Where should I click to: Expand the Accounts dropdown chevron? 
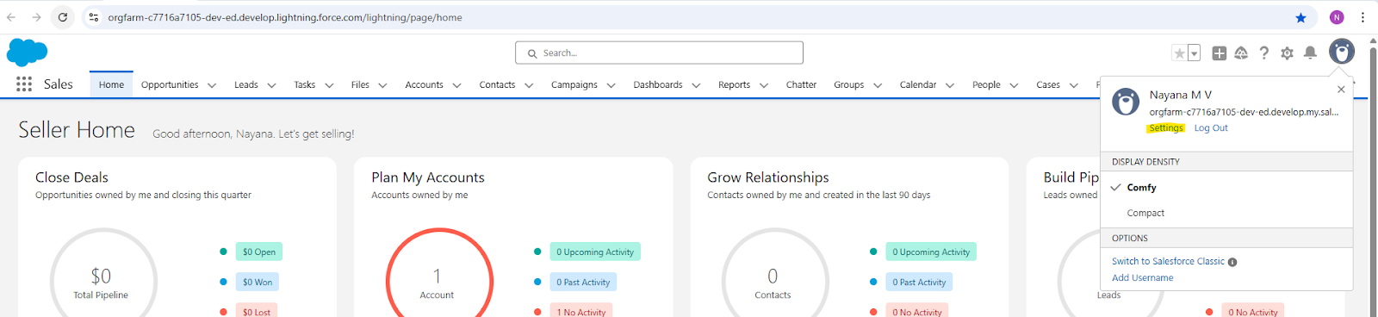(456, 85)
